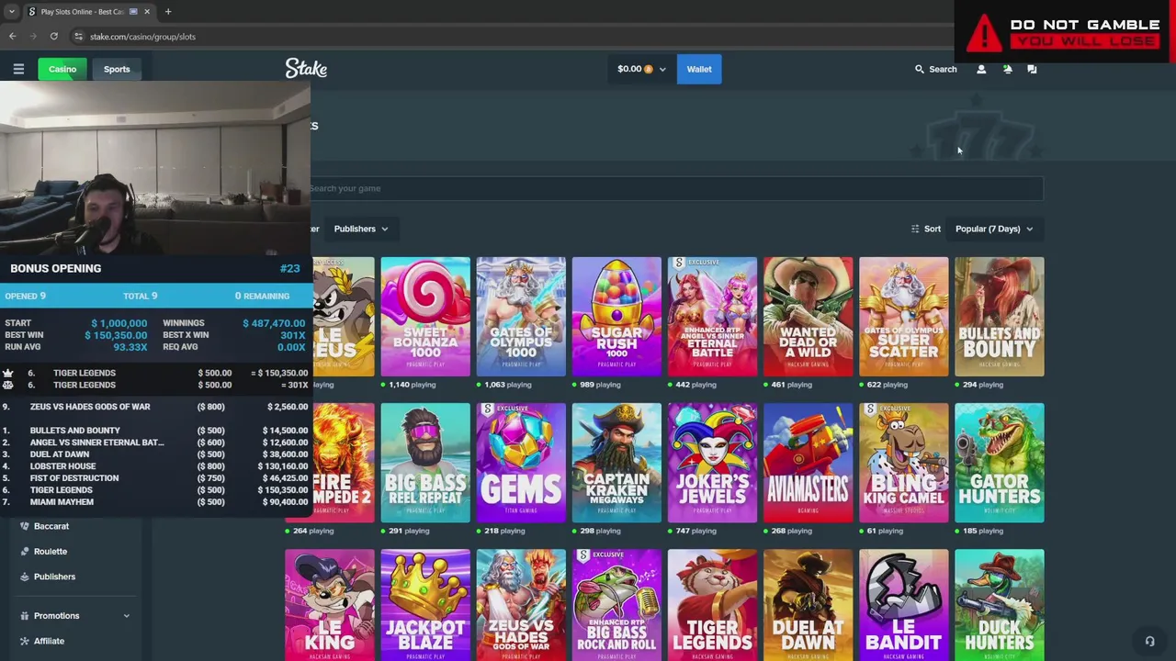Open a new browser tab
1176x661 pixels.
[168, 12]
